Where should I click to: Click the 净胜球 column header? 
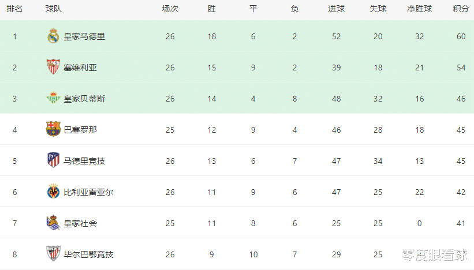(x=419, y=9)
